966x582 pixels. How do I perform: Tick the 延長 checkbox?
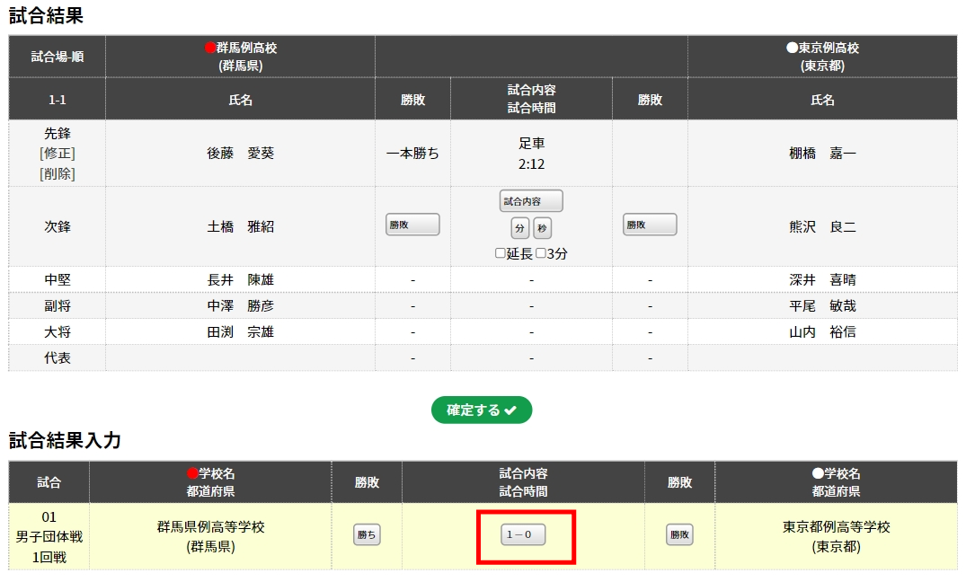click(x=501, y=253)
